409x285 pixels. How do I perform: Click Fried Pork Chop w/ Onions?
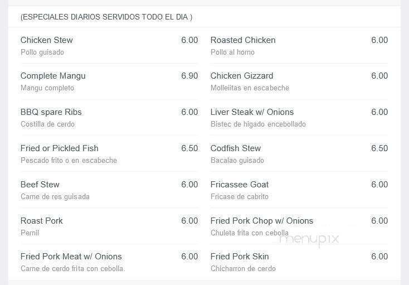[262, 221]
